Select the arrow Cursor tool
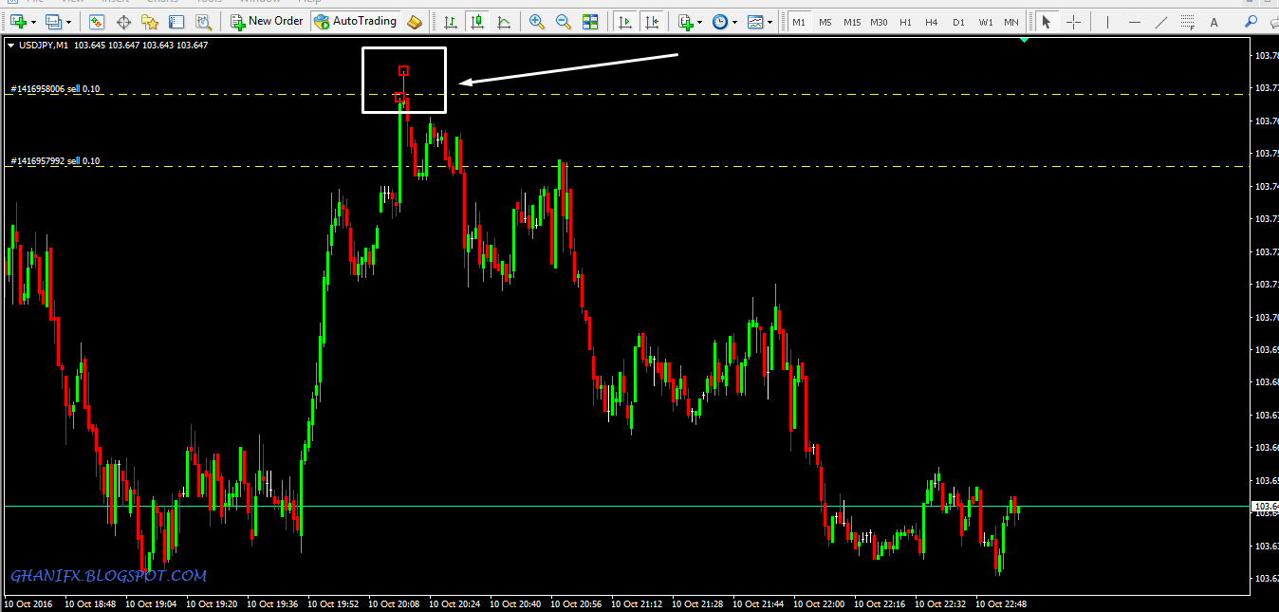This screenshot has height=612, width=1279. [1047, 21]
